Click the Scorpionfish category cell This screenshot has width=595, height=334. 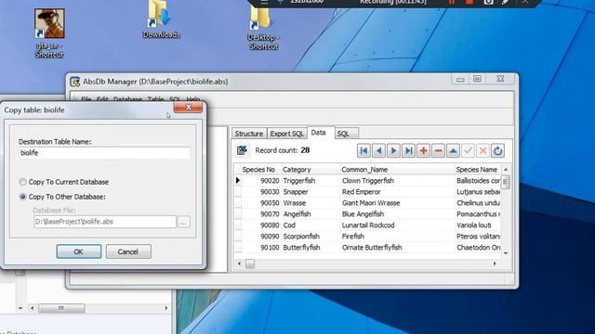[x=310, y=237]
